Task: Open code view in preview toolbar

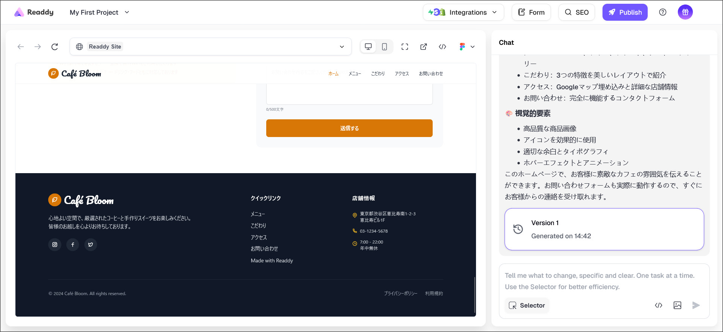Action: click(x=442, y=47)
